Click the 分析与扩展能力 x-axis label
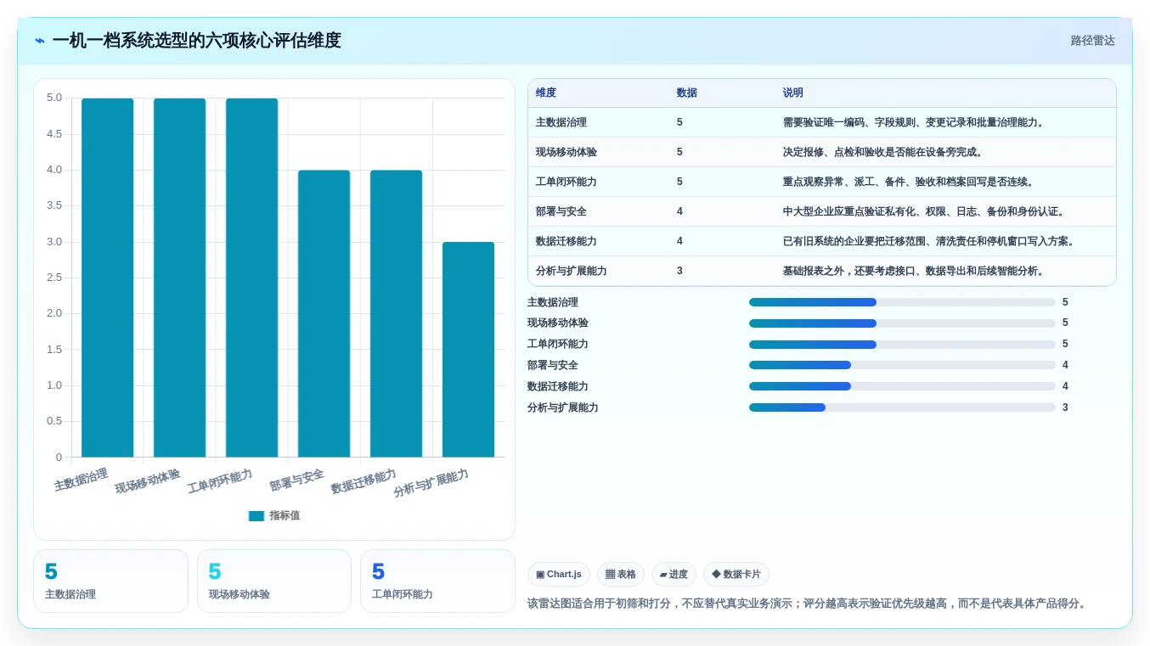The image size is (1150, 646). [x=431, y=483]
